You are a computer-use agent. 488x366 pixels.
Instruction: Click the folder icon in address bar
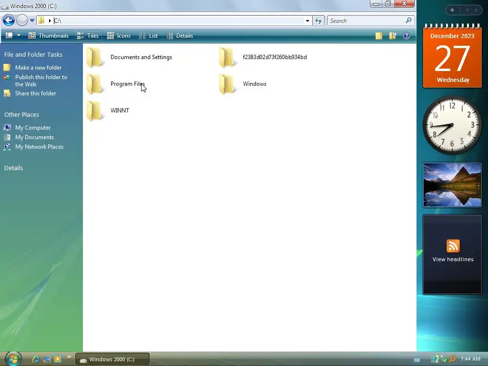pyautogui.click(x=41, y=20)
